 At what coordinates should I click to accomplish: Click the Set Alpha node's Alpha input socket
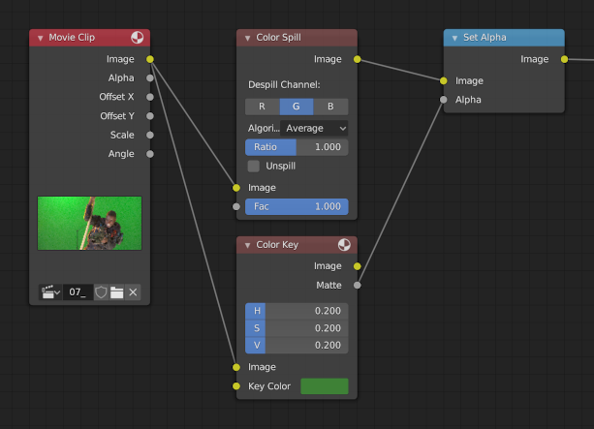pyautogui.click(x=444, y=99)
